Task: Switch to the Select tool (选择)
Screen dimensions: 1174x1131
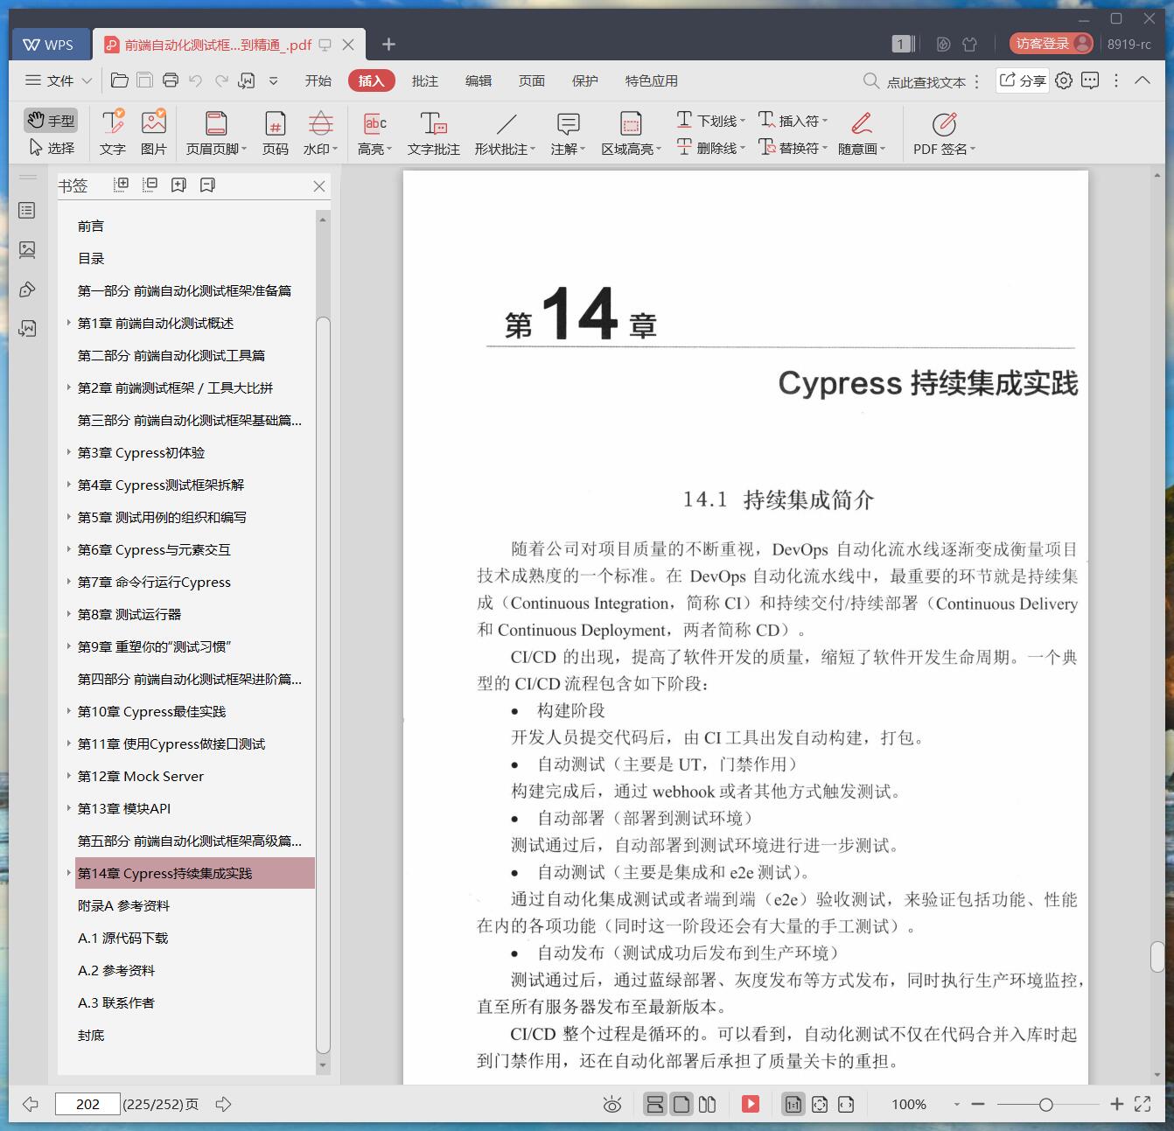Action: 51,148
